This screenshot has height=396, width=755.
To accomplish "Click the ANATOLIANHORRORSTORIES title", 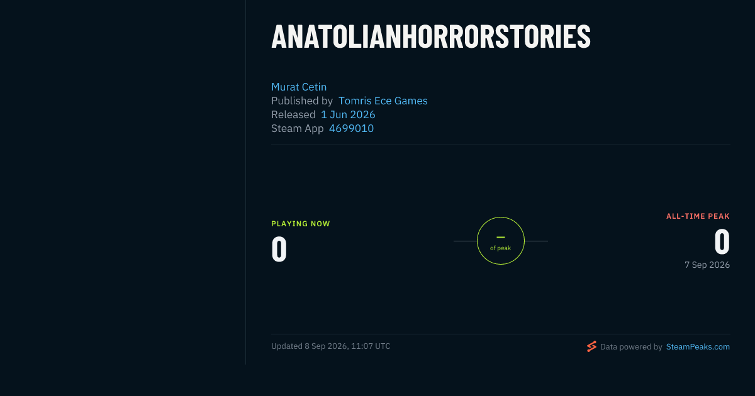I will [431, 37].
